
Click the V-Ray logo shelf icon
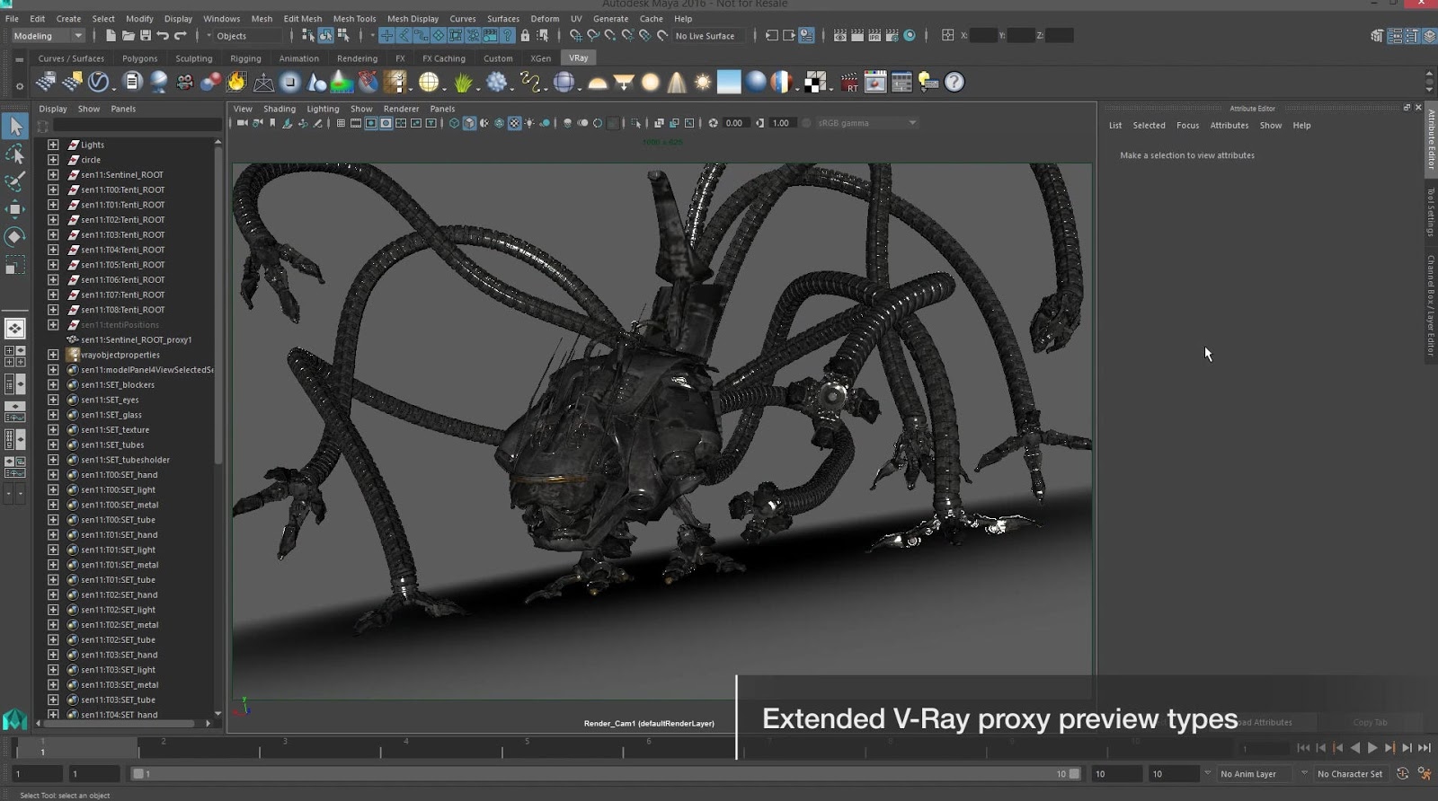[98, 82]
